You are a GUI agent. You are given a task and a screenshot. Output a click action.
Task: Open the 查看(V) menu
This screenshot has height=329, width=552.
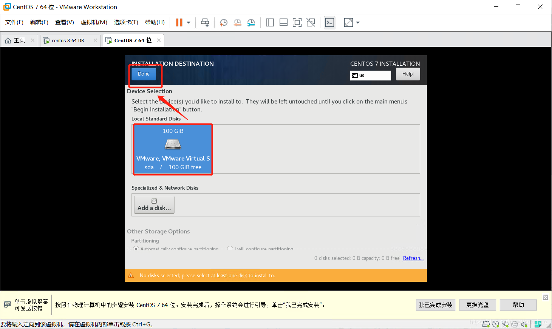(65, 22)
